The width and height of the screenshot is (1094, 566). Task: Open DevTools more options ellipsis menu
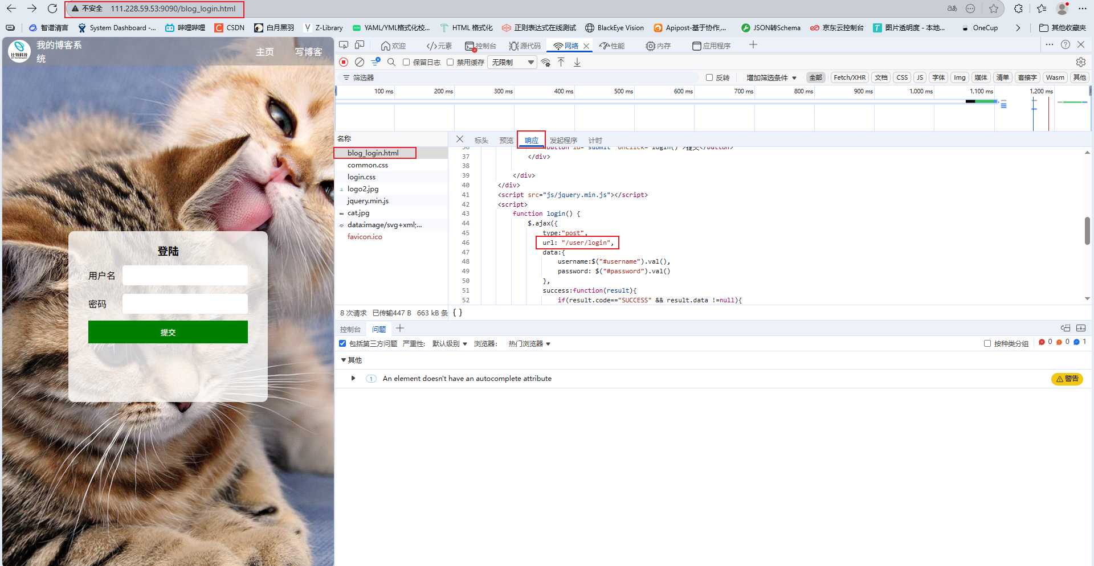[1050, 44]
